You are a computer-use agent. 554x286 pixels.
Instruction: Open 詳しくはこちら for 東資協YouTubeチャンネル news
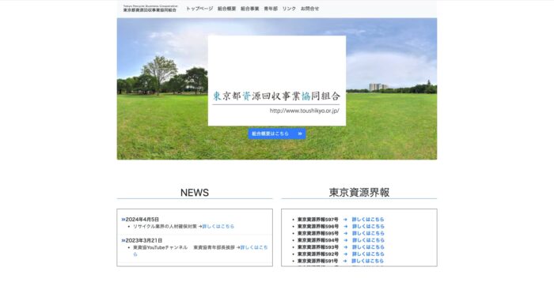point(254,247)
